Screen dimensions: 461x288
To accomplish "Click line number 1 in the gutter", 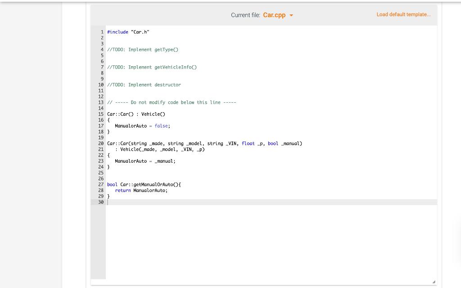I will [x=101, y=32].
